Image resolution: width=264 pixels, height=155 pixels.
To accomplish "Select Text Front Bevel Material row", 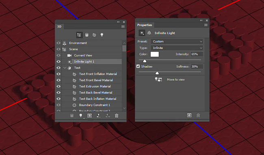I will pos(92,80).
